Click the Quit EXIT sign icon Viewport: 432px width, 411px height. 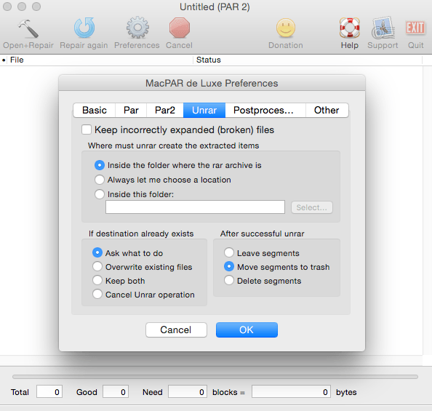[x=415, y=28]
